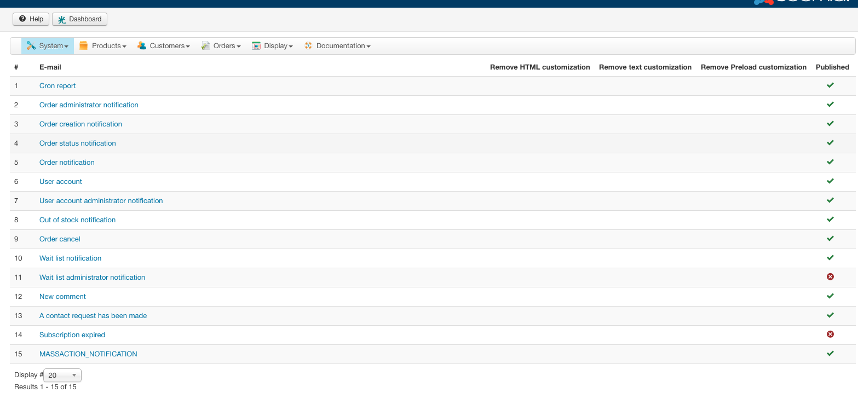Open the Customers menu
The height and width of the screenshot is (398, 858).
pos(164,46)
